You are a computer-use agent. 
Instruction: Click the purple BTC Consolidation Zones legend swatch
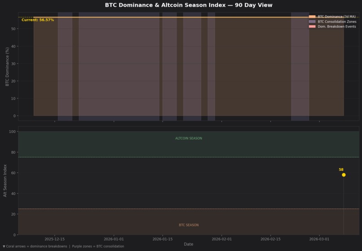coord(312,22)
